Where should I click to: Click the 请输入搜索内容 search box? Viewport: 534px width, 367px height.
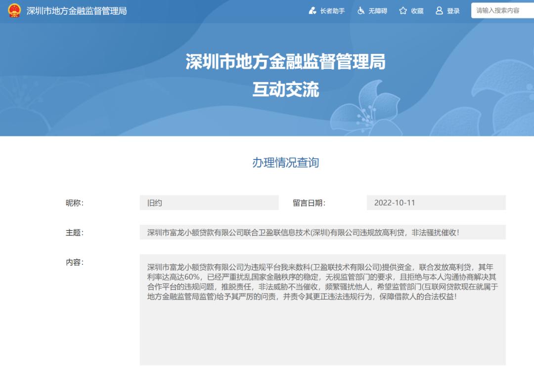click(x=500, y=10)
